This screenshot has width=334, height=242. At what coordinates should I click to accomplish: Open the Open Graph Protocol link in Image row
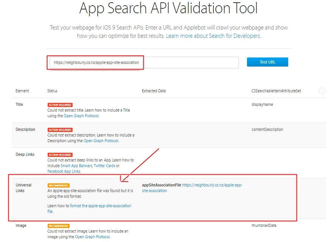click(x=92, y=237)
